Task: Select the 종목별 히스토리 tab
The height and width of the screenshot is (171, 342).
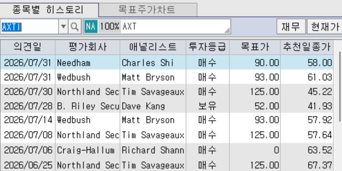Action: [x=48, y=10]
